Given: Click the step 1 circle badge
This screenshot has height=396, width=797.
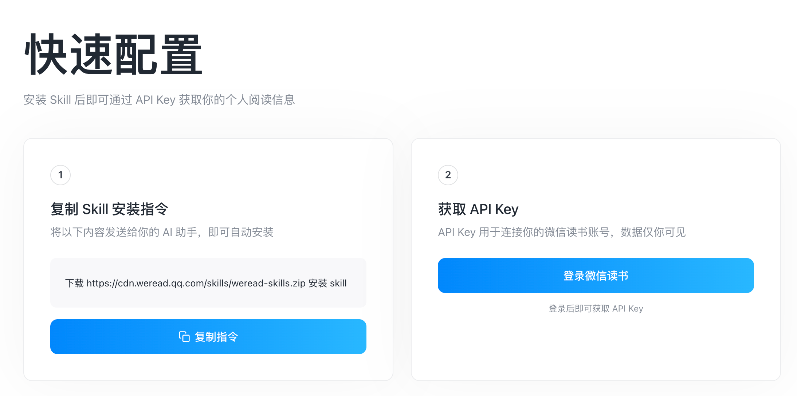Looking at the screenshot, I should tap(60, 175).
